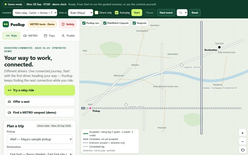Viewport: 248px width, 155px height.
Task: Uncheck the Vanpools layer
Action: 134,23
